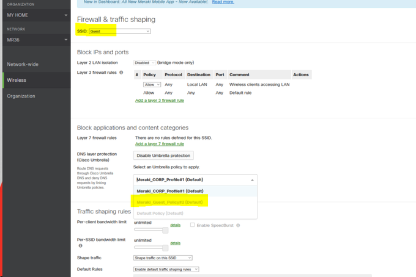Image resolution: width=416 pixels, height=277 pixels.
Task: Open details link for per-SSID bandwidth
Action: click(175, 243)
